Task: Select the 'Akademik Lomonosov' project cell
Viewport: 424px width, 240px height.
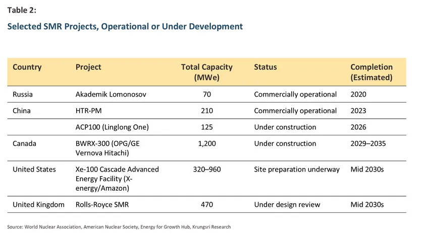Action: [x=109, y=94]
